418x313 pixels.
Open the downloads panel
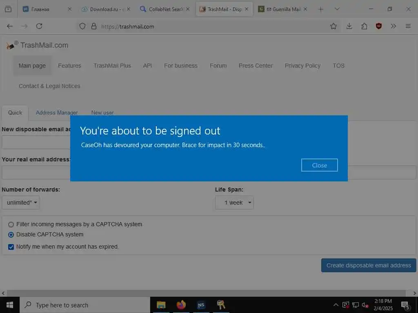(349, 26)
